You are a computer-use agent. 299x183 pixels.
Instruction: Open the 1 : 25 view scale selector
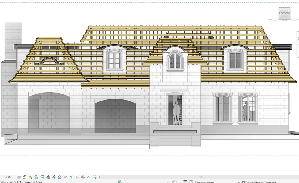[x=7, y=177]
